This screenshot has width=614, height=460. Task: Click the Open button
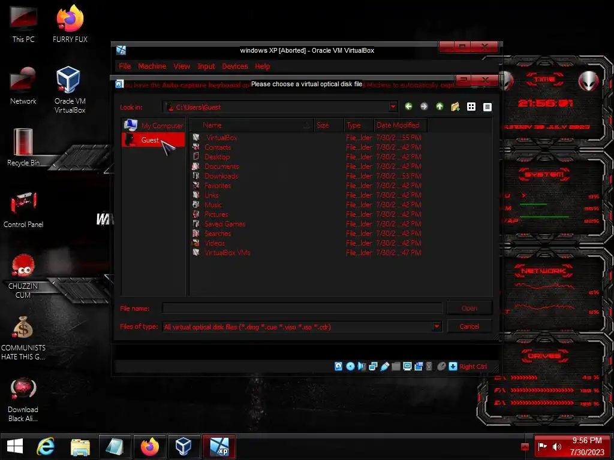click(x=469, y=308)
